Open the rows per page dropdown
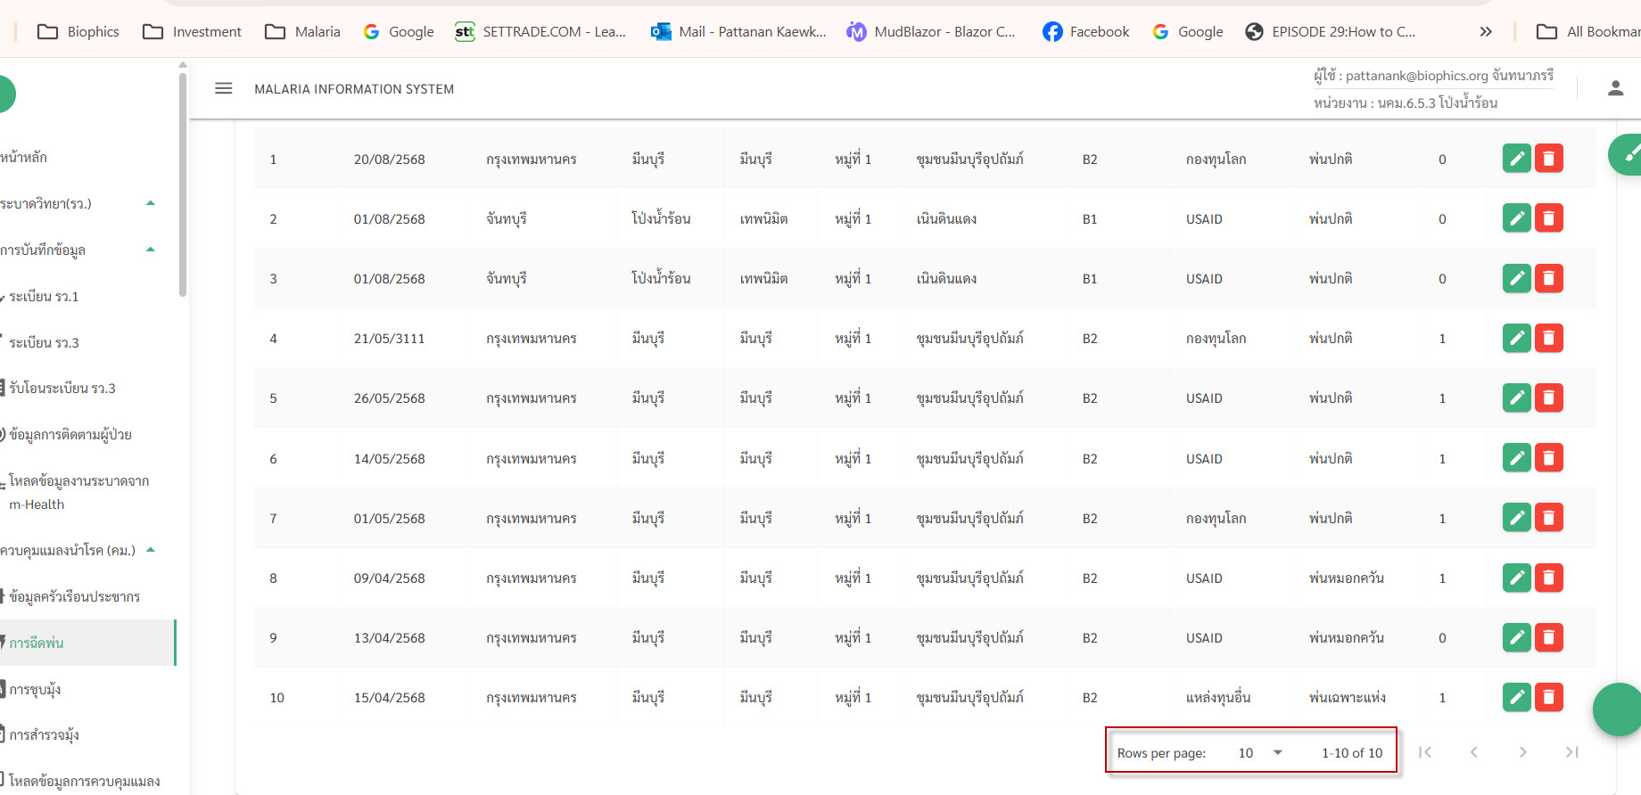The image size is (1641, 795). [1259, 753]
